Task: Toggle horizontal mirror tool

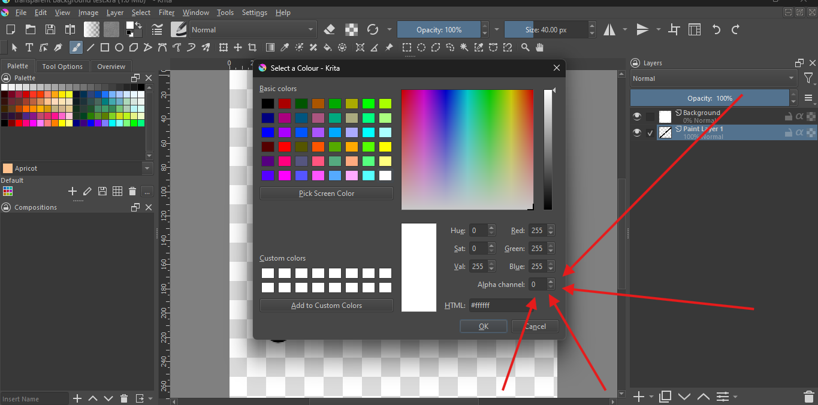Action: point(609,29)
